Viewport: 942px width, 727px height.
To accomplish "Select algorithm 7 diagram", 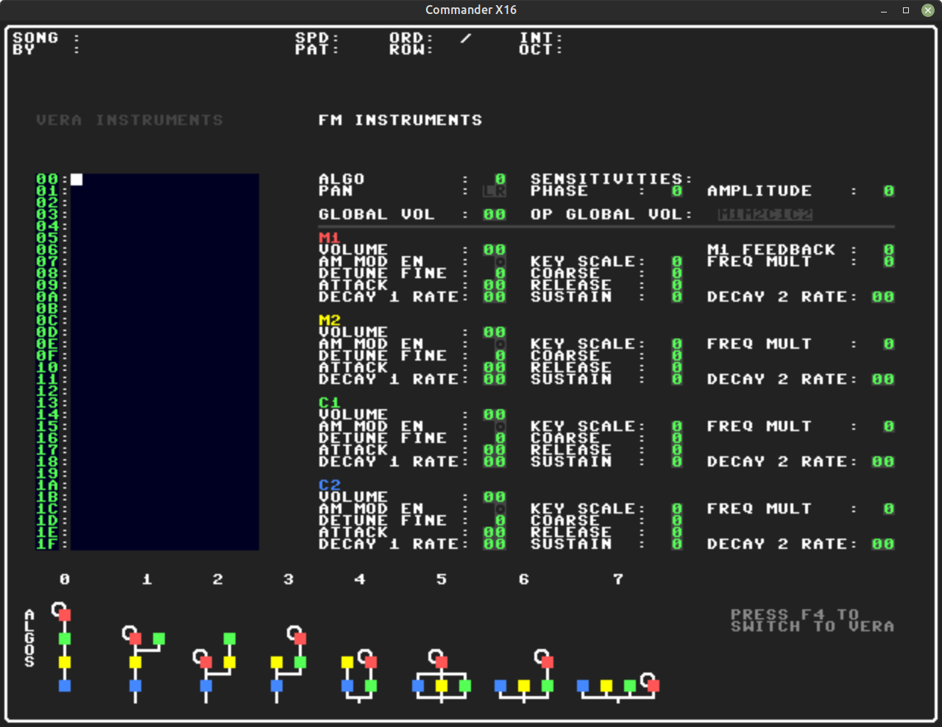I will point(617,684).
